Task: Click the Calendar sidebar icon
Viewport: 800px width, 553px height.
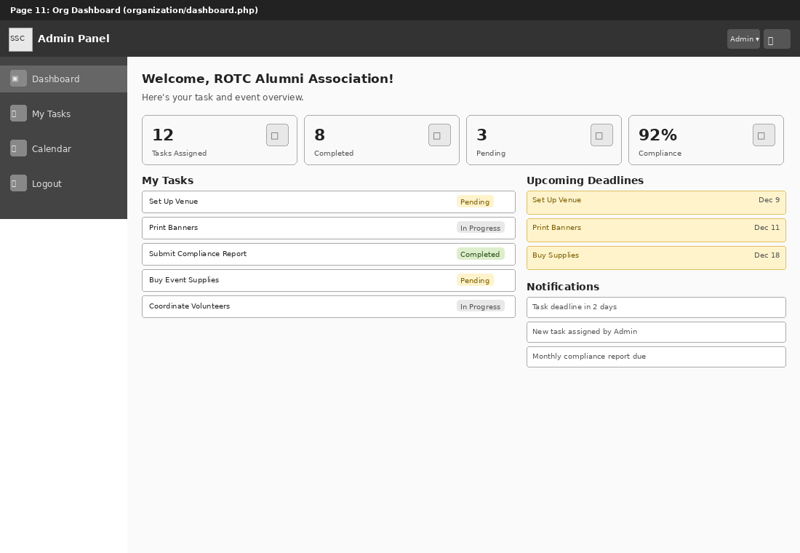Action: [18, 148]
